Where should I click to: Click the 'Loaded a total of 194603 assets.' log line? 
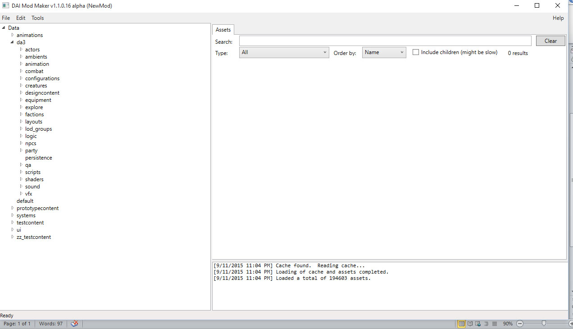[x=292, y=279]
